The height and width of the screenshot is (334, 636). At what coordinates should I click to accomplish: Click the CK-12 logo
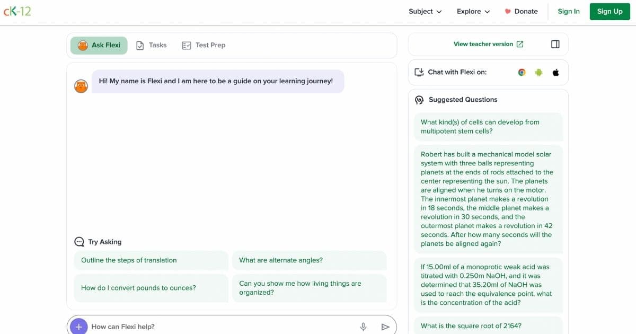(x=17, y=11)
